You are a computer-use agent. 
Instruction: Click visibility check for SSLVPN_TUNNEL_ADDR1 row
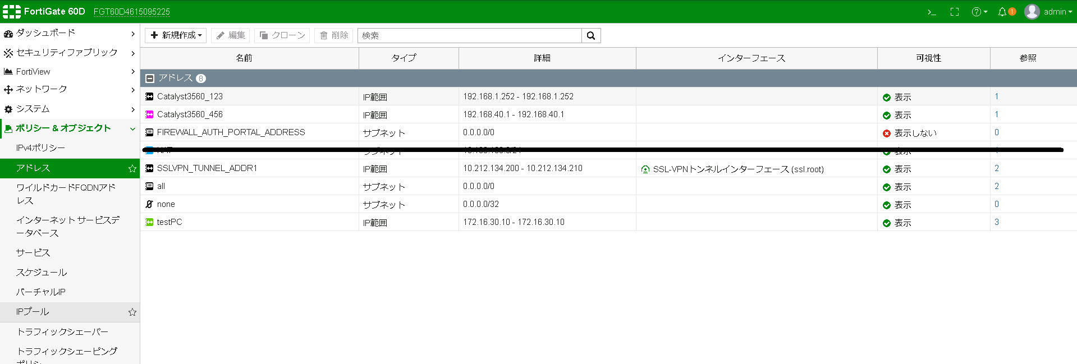pyautogui.click(x=887, y=169)
